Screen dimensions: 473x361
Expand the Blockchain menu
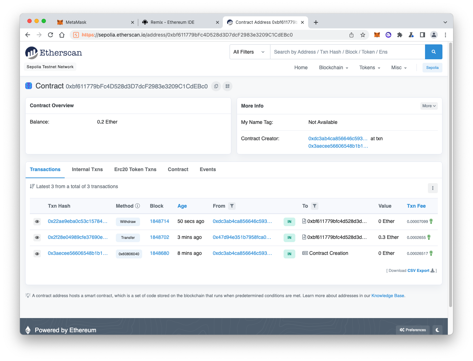coord(333,67)
